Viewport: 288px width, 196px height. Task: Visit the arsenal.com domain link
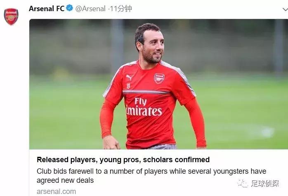tap(56, 191)
